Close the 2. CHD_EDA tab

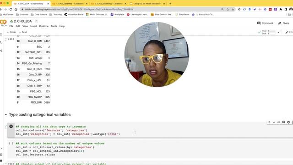pyautogui.click(x=48, y=4)
